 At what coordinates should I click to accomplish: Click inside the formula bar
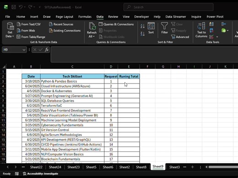point(144,54)
